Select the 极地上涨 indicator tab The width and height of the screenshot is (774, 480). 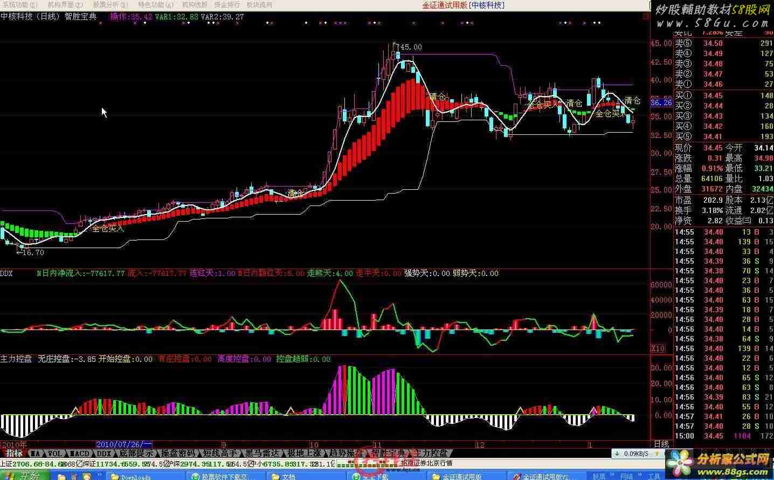pyautogui.click(x=304, y=454)
